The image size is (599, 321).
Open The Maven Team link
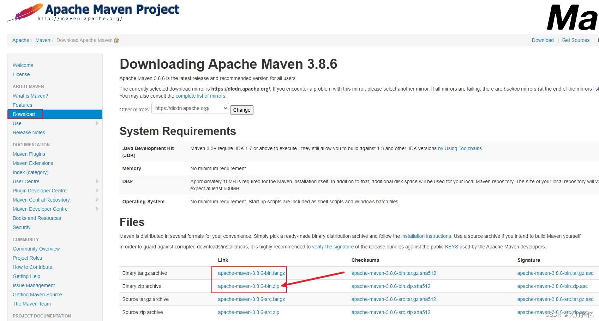point(32,304)
